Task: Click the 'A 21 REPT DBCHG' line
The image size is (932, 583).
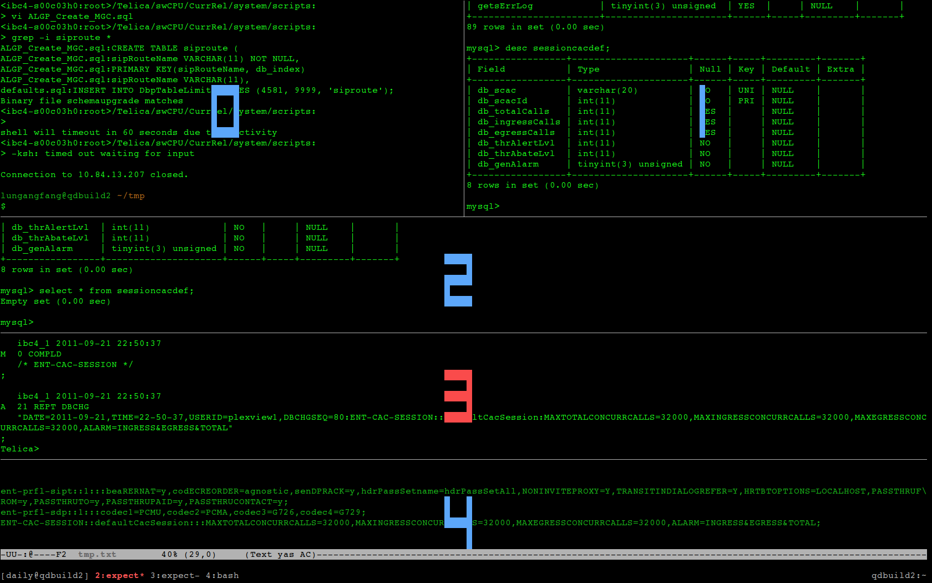Action: [45, 407]
